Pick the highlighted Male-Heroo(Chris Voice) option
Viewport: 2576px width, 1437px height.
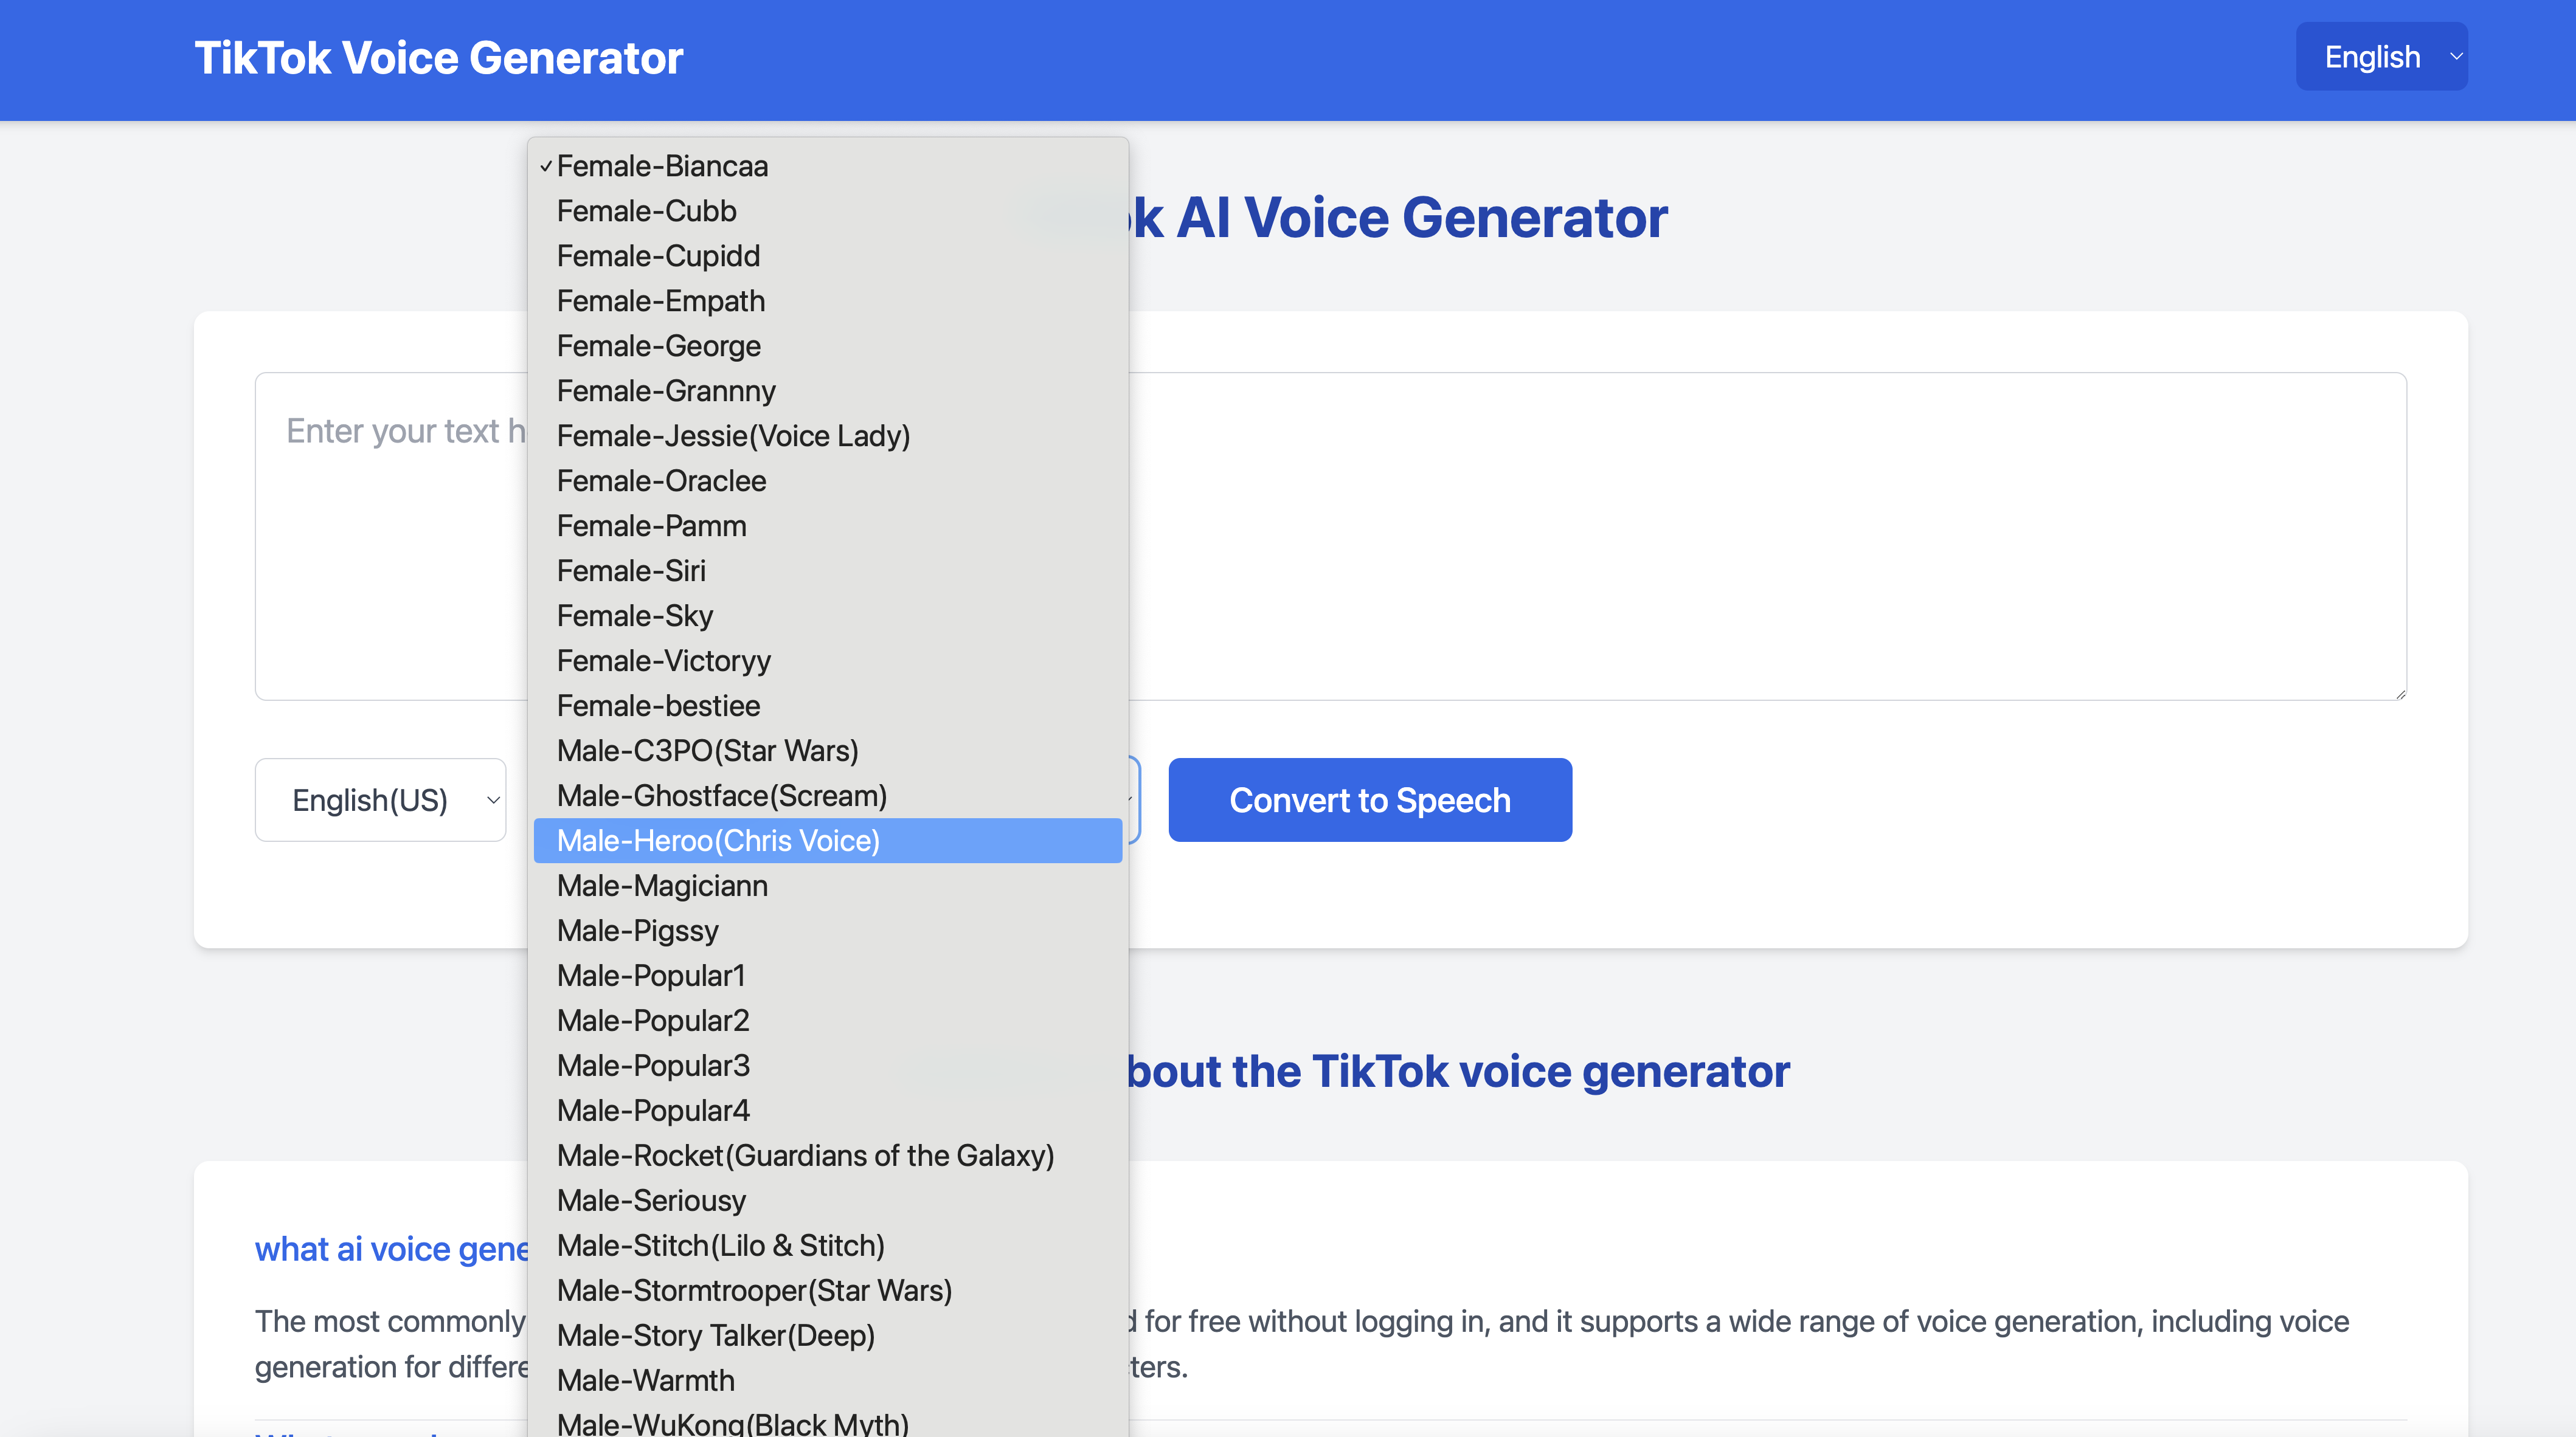pos(718,841)
